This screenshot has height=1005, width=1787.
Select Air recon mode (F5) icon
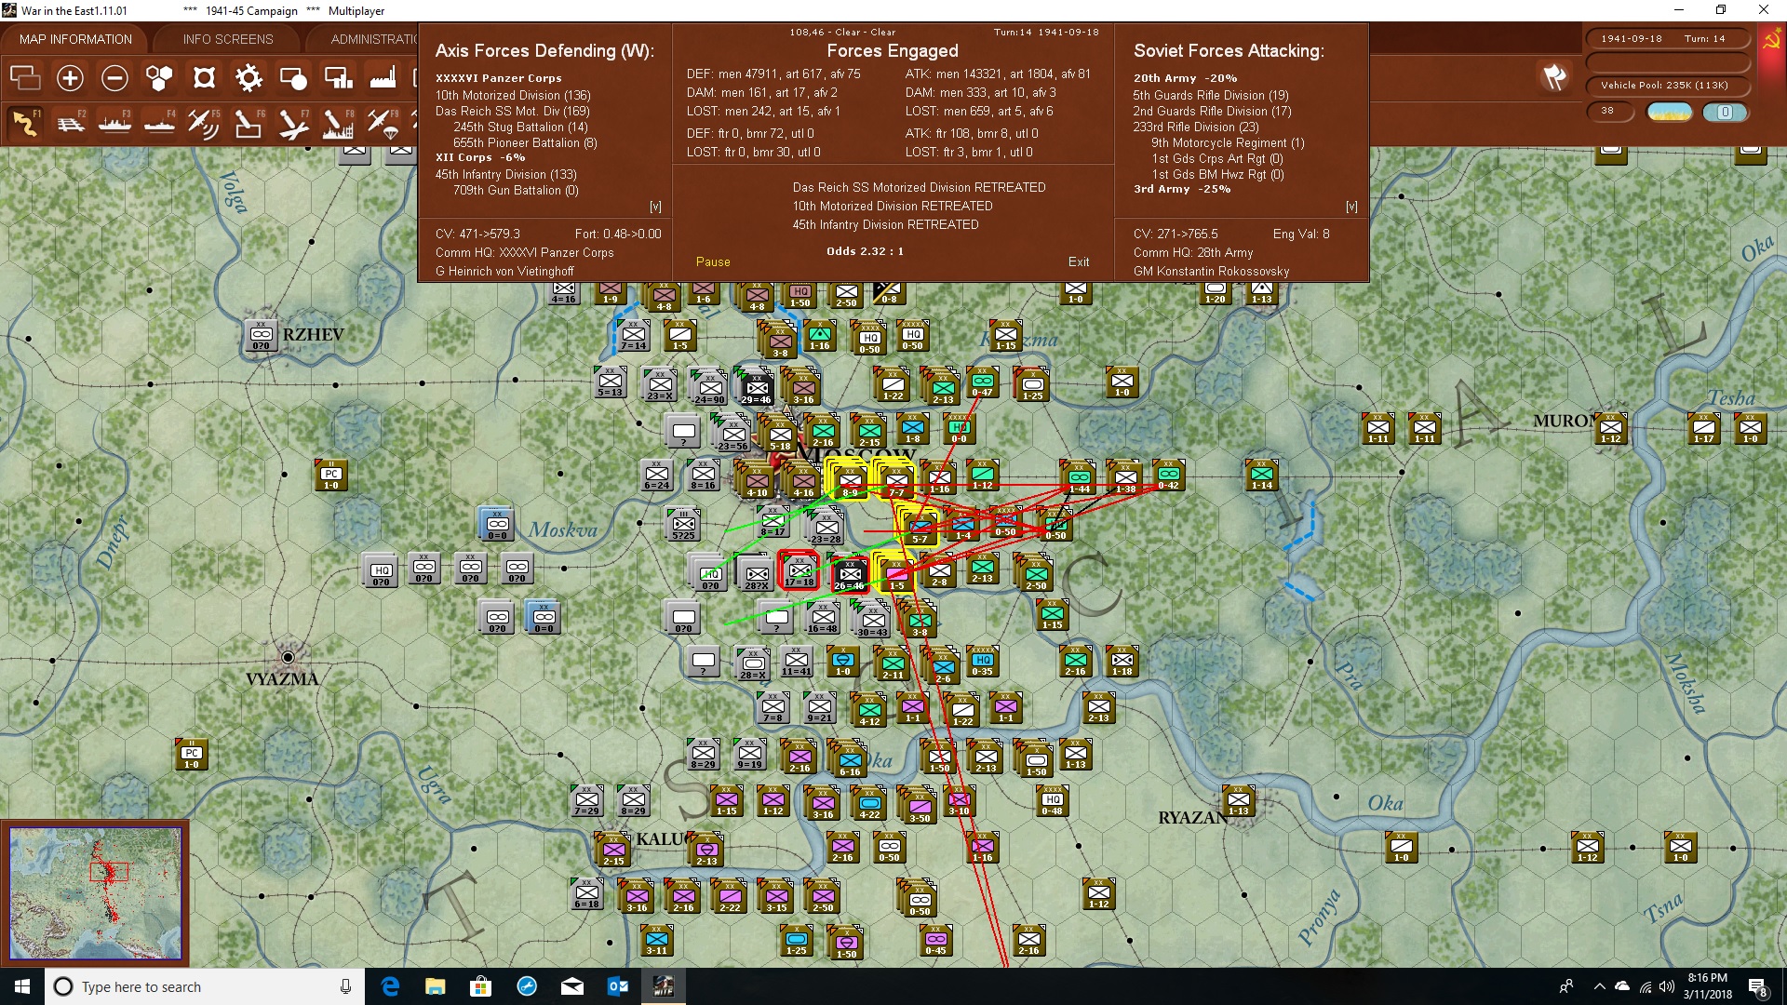204,124
